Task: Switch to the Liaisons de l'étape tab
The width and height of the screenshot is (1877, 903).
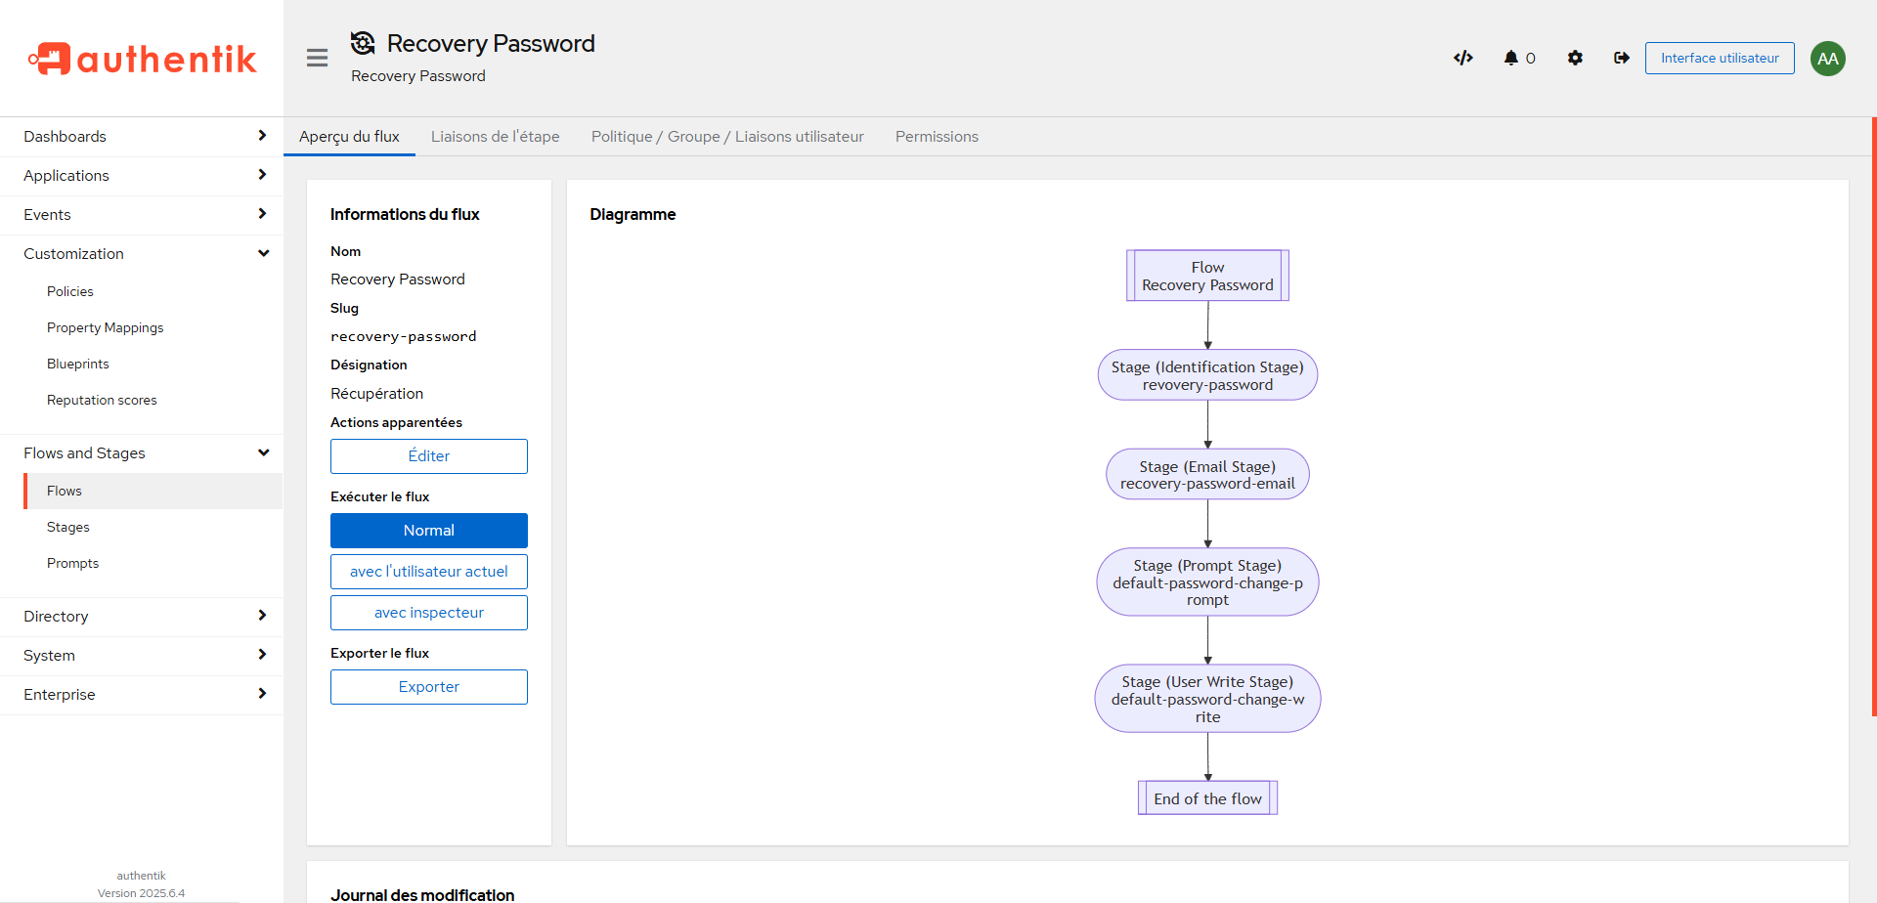Action: point(495,137)
